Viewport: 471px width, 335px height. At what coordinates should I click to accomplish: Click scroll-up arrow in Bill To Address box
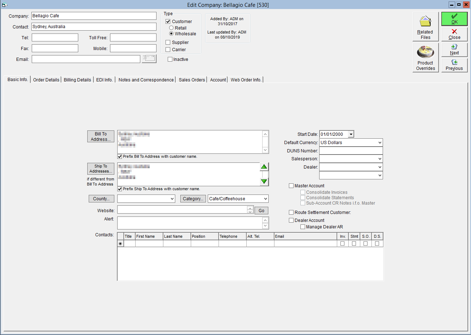[265, 134]
